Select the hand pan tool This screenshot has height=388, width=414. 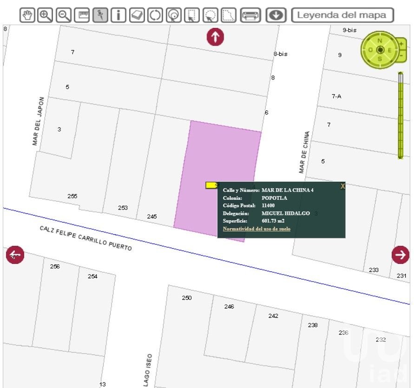pyautogui.click(x=27, y=15)
